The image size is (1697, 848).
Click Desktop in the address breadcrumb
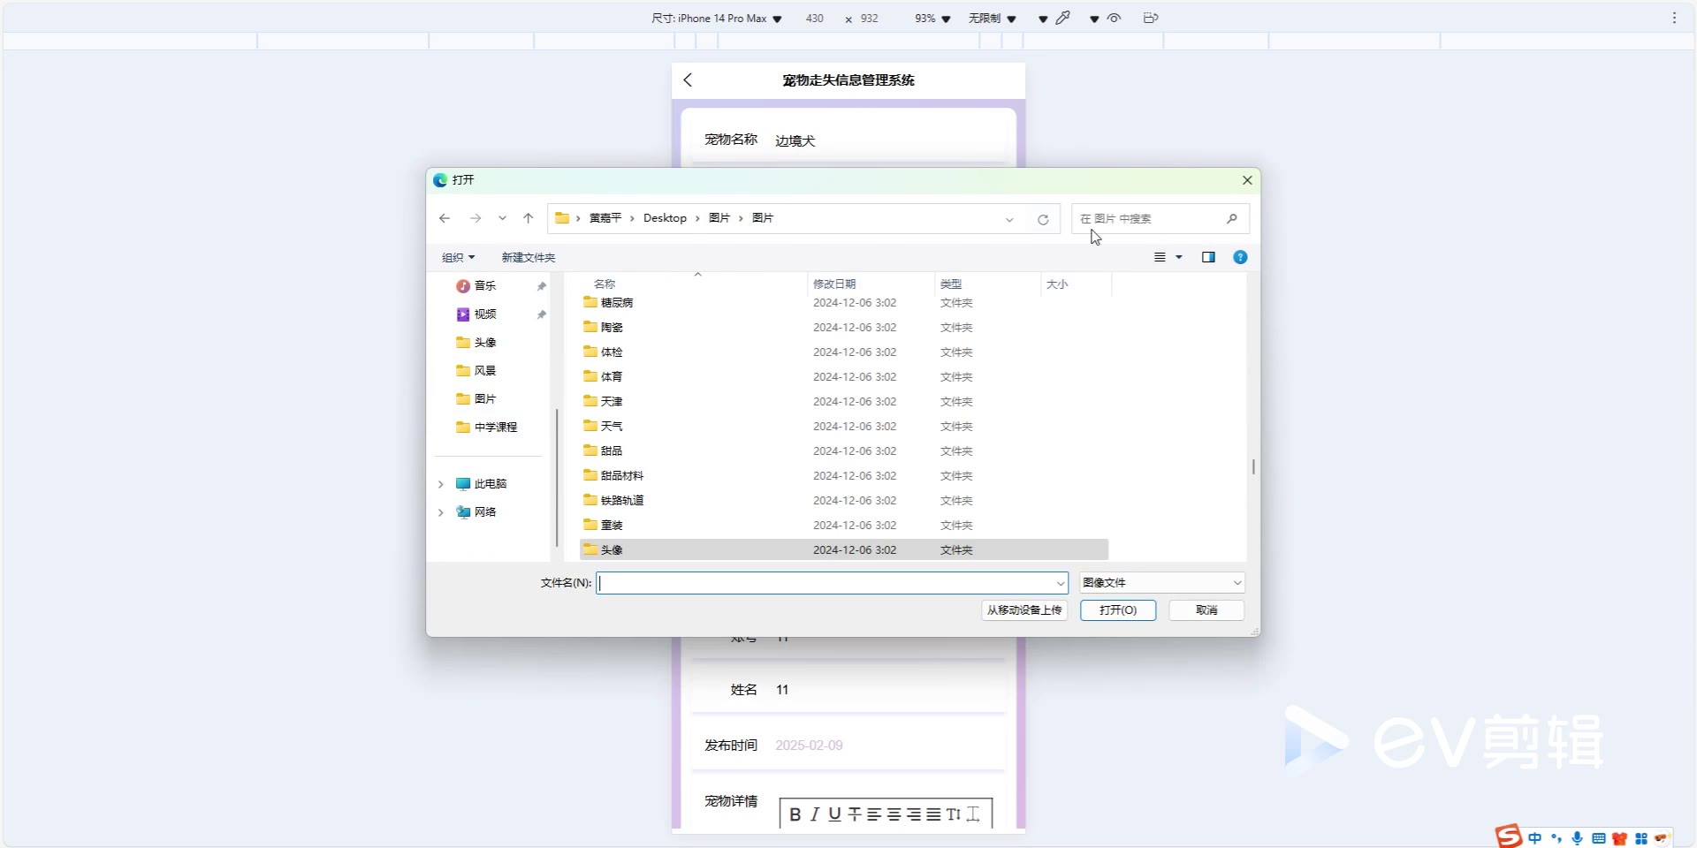tap(665, 218)
